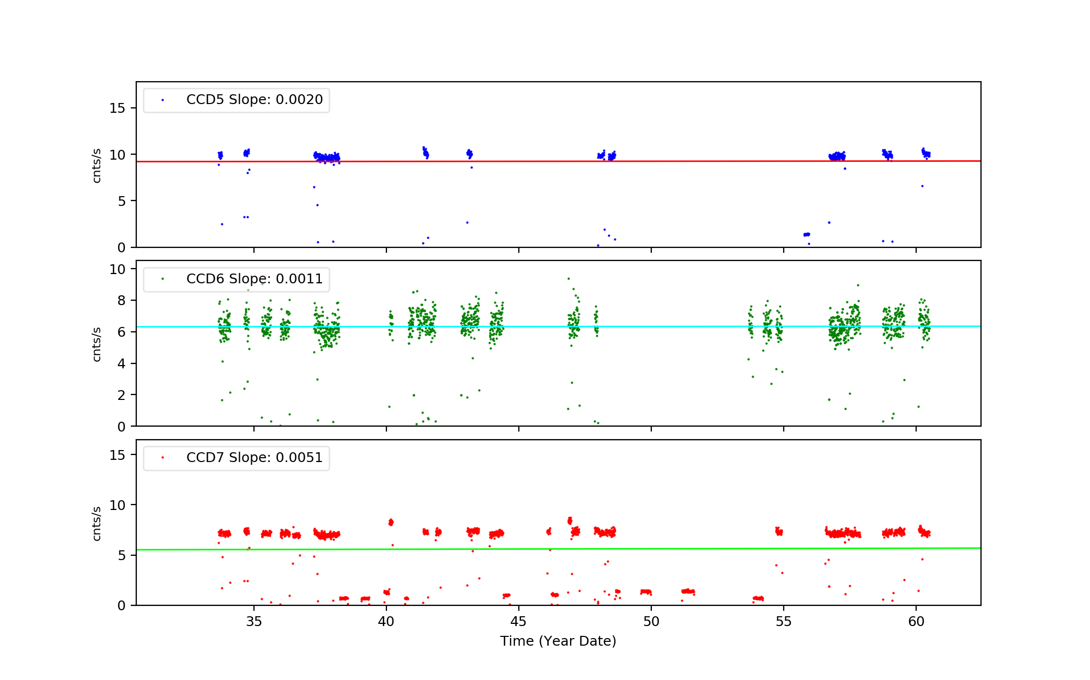Click the CCD5 Slope legend entry

(x=254, y=100)
